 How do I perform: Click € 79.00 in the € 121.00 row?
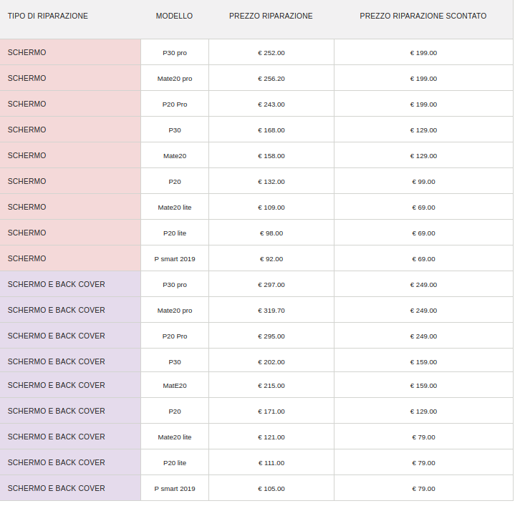(423, 437)
